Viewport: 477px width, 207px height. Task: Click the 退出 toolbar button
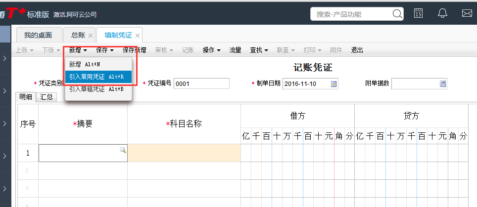coord(357,50)
